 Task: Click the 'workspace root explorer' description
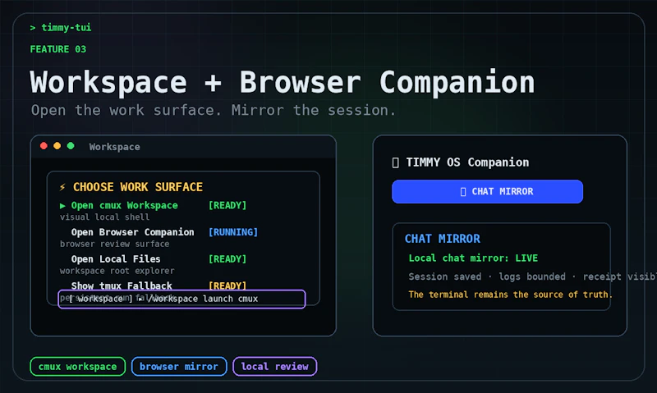tap(117, 271)
